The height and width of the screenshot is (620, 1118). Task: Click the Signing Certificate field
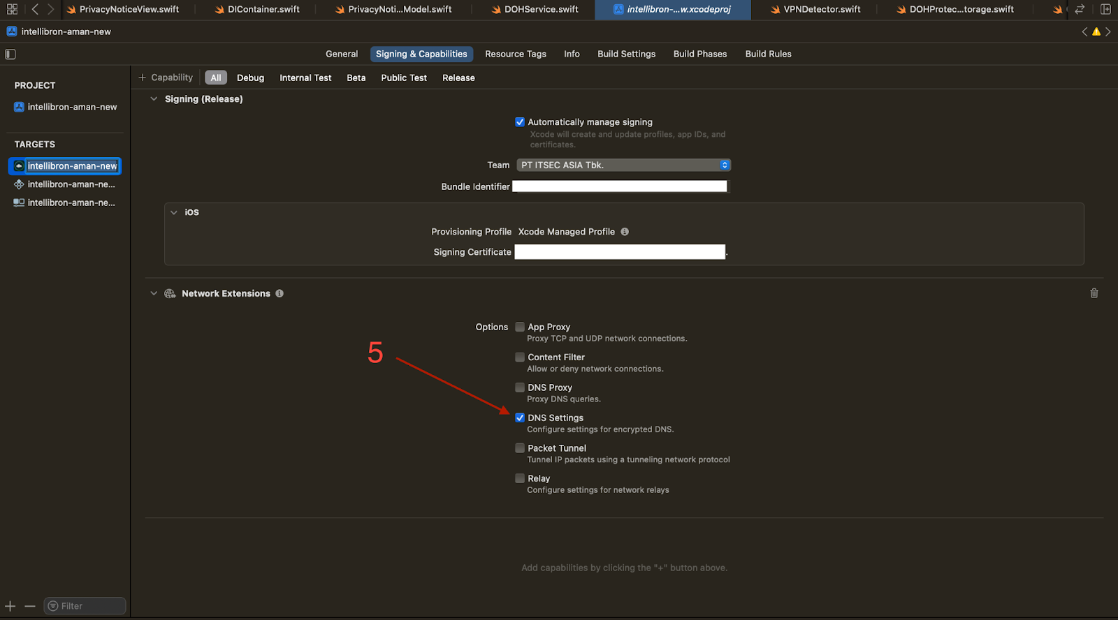620,252
